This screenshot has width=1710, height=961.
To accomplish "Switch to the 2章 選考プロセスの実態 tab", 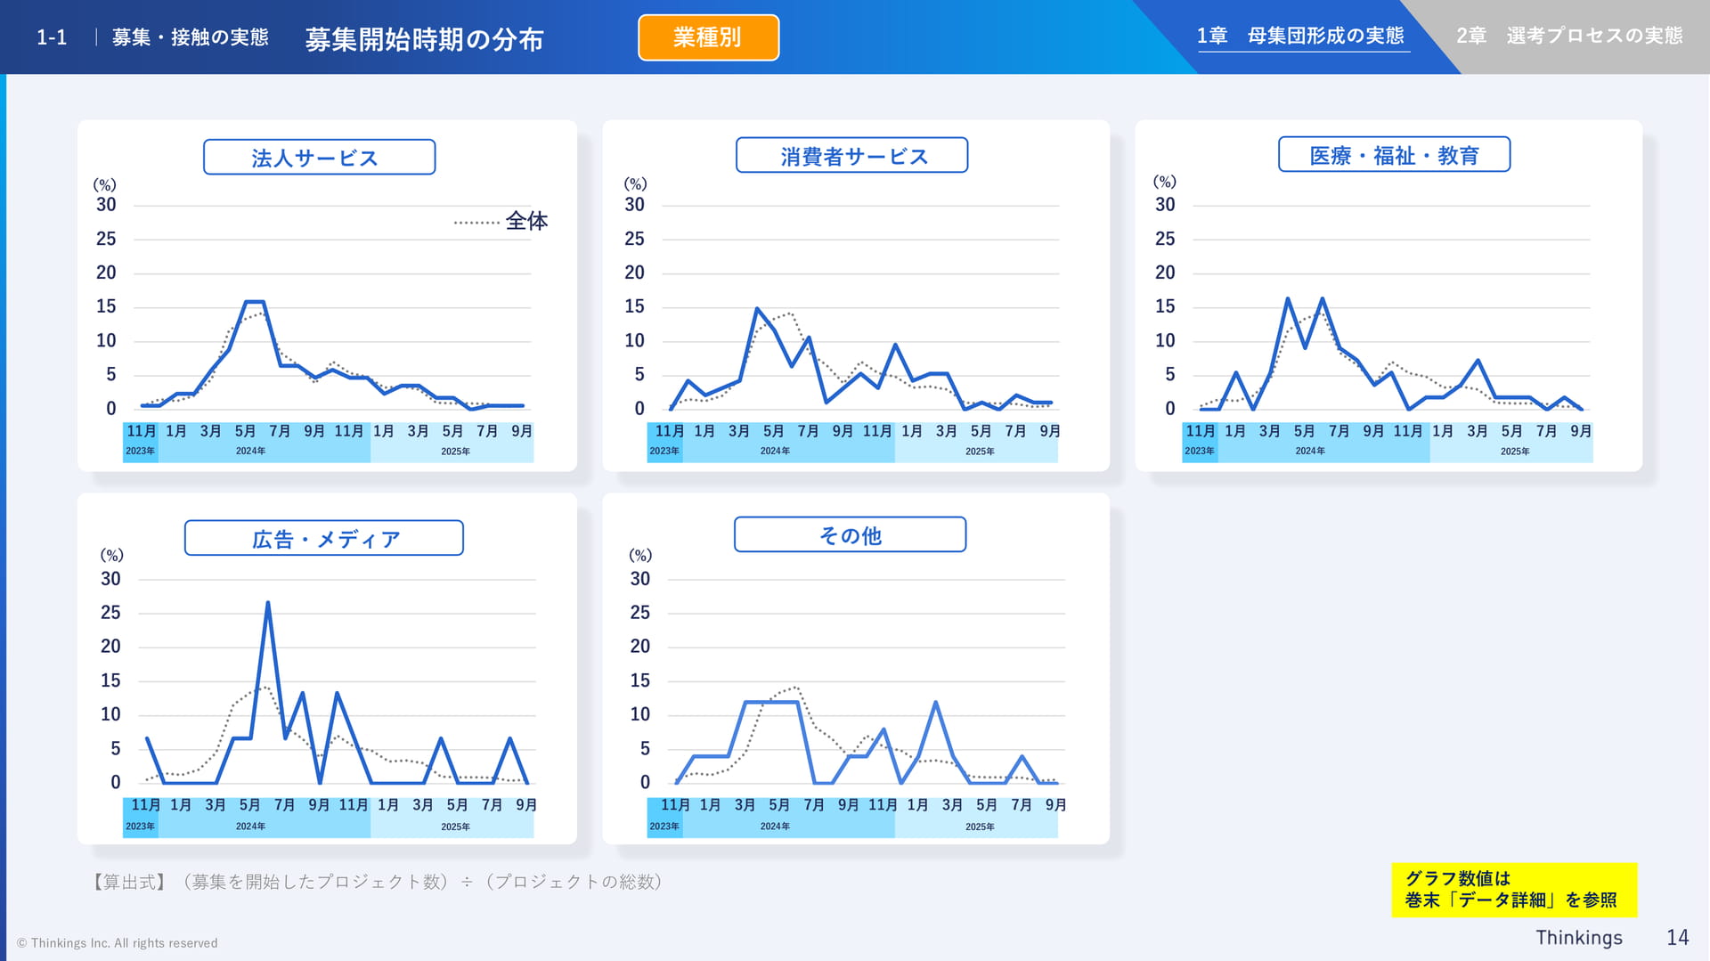I will coord(1569,36).
